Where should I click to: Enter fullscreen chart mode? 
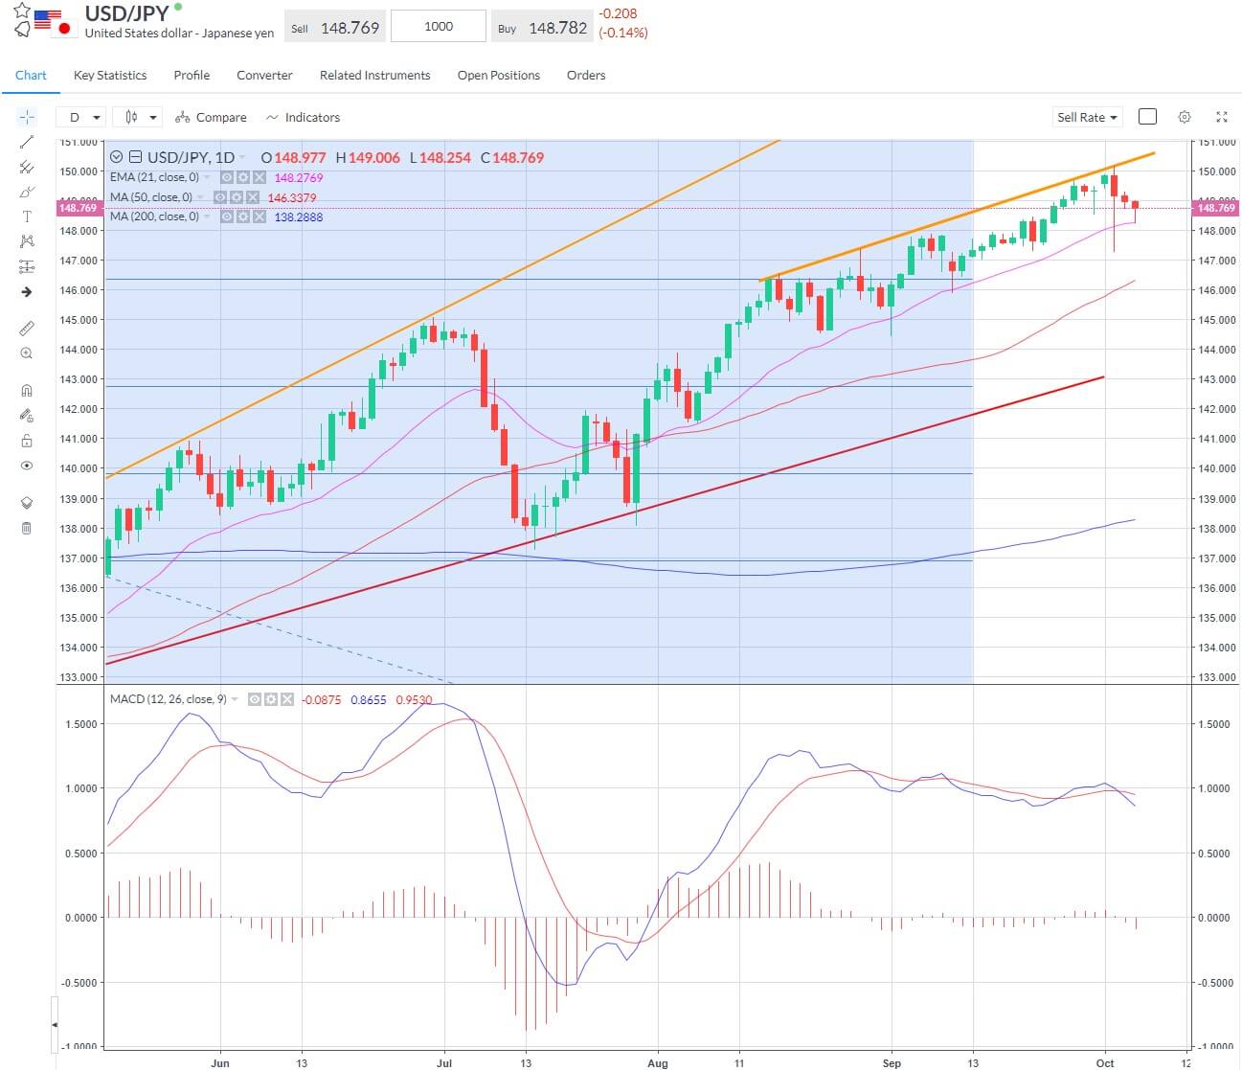click(1221, 117)
